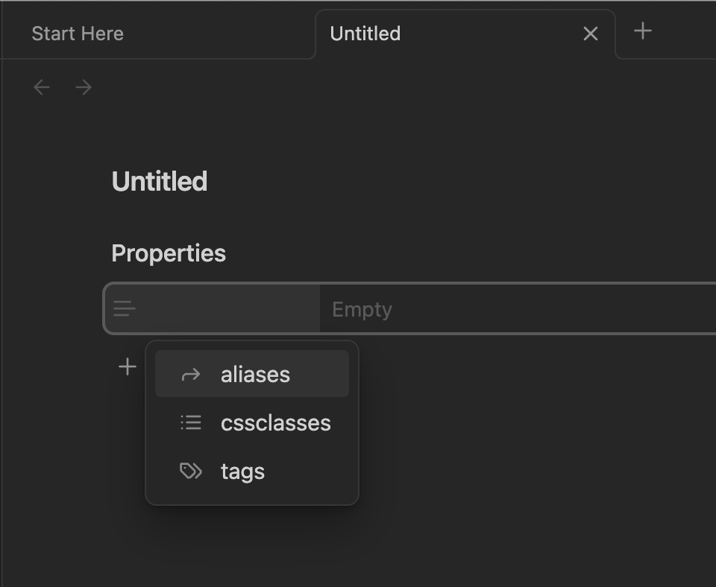This screenshot has height=587, width=716.
Task: Open a new tab with plus icon
Action: (642, 31)
